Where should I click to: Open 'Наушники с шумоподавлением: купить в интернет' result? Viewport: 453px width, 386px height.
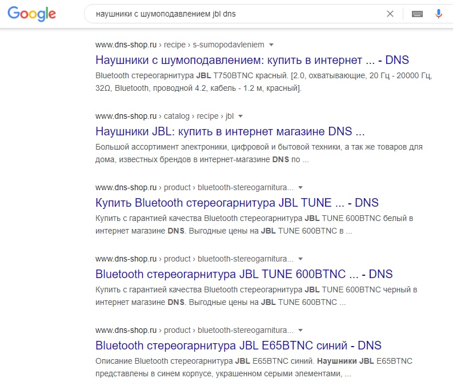252,60
